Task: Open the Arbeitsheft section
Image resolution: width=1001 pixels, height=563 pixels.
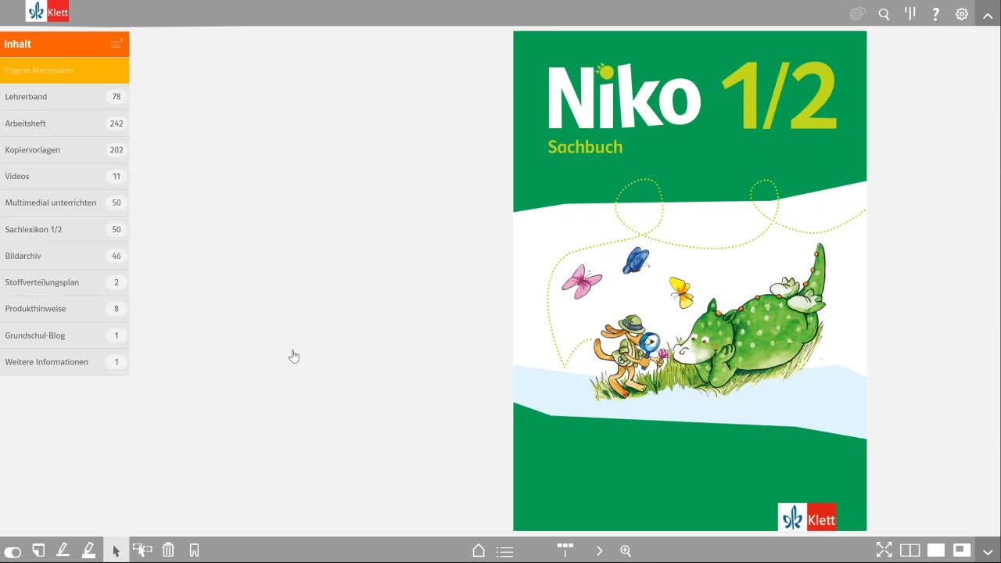Action: [64, 124]
